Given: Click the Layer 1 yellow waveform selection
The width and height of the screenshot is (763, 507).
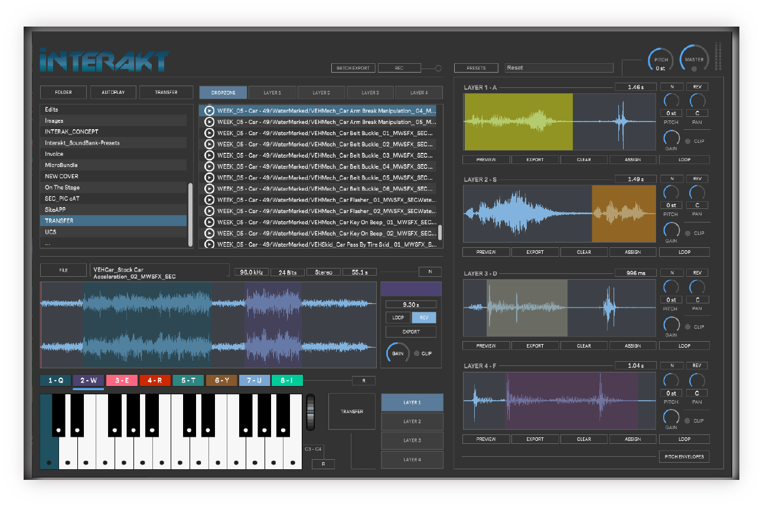Looking at the screenshot, I should [x=519, y=121].
